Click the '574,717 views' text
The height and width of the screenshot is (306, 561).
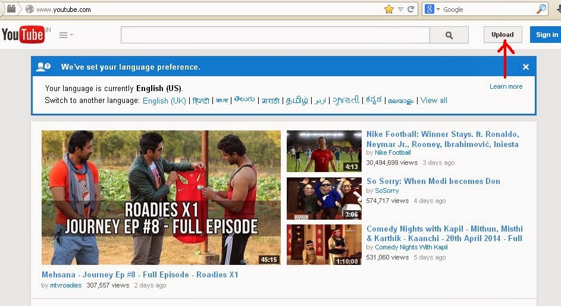(387, 201)
